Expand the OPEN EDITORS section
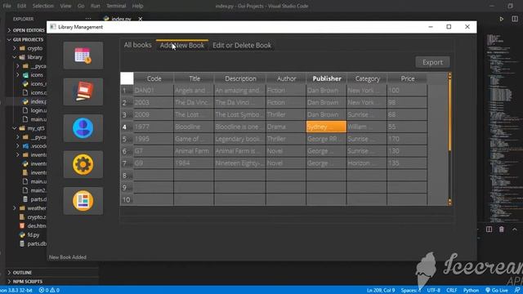This screenshot has width=523, height=294. [27, 30]
